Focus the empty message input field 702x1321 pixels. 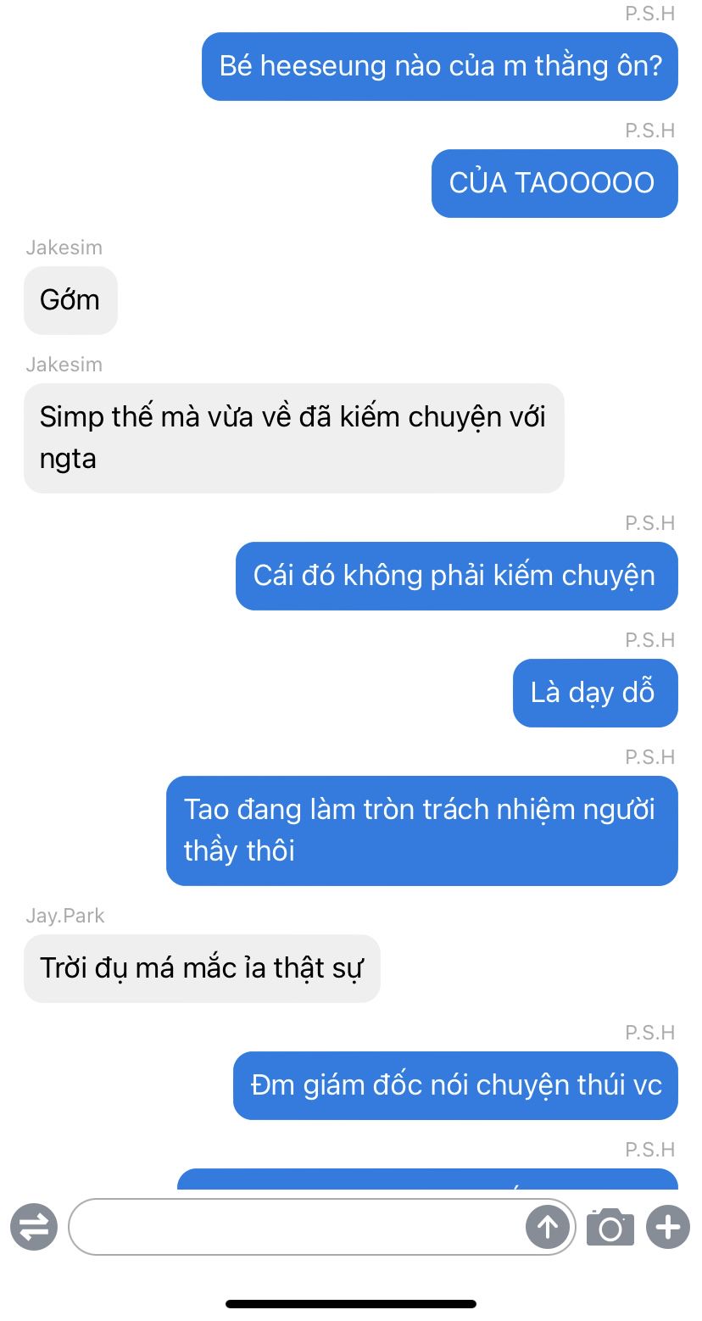click(322, 1227)
